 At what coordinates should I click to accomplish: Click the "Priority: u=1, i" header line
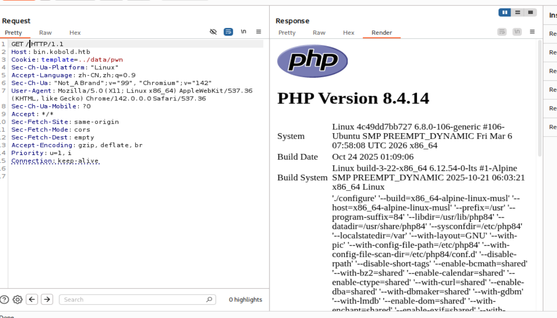tap(41, 153)
